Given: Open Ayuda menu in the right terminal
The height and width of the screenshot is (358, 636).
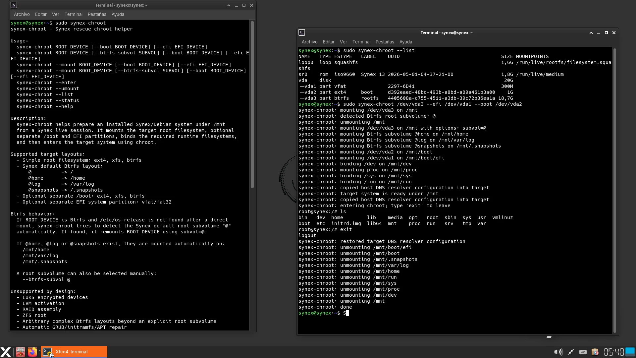Looking at the screenshot, I should [406, 42].
